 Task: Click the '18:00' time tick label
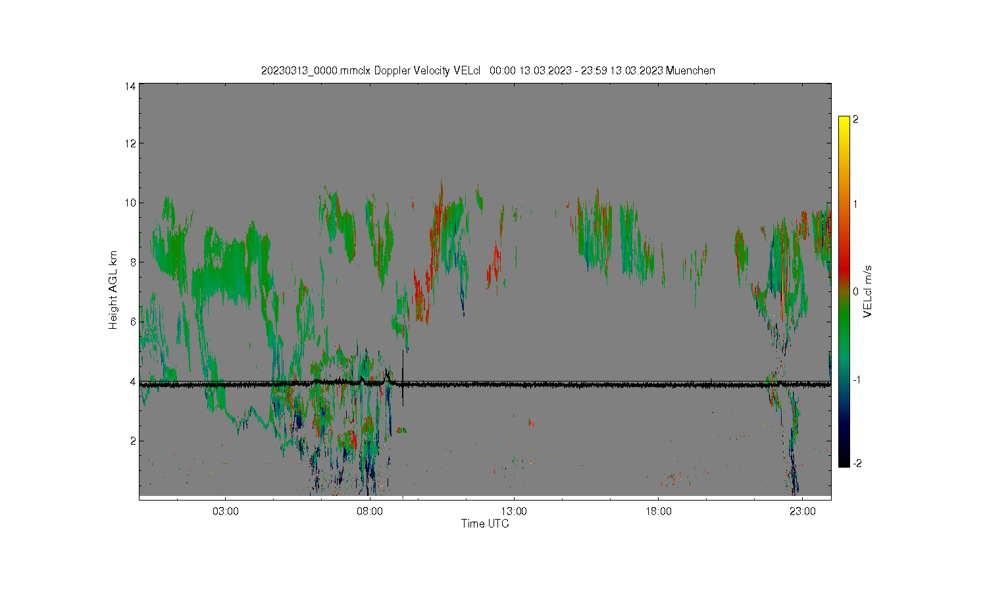tap(658, 511)
